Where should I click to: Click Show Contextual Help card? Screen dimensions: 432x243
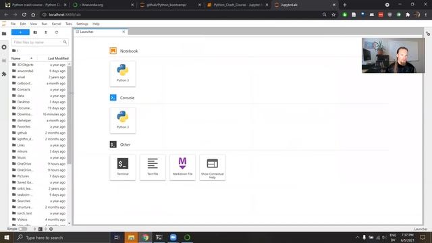[x=212, y=167]
